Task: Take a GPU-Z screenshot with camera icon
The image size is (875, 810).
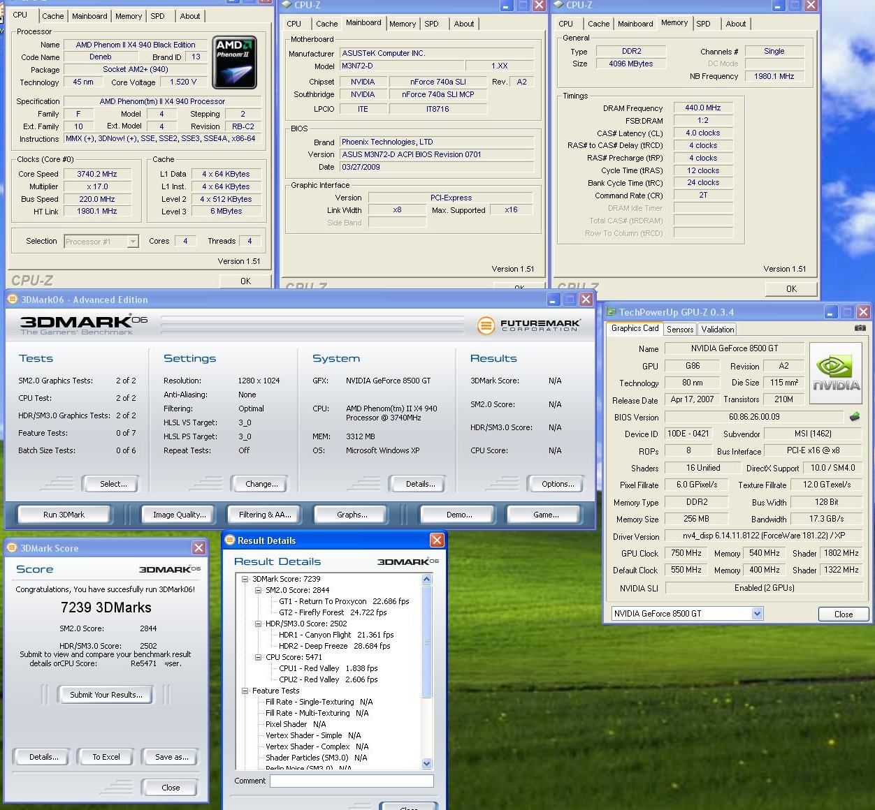Action: [860, 327]
